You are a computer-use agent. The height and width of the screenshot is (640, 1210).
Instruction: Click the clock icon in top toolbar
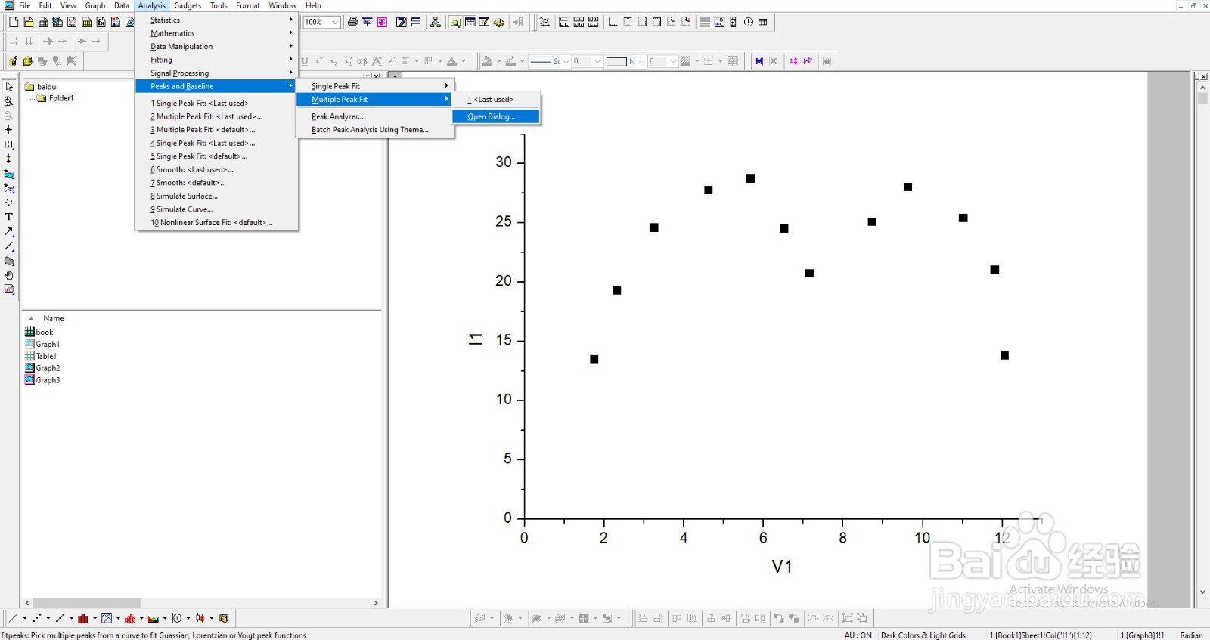click(x=749, y=22)
